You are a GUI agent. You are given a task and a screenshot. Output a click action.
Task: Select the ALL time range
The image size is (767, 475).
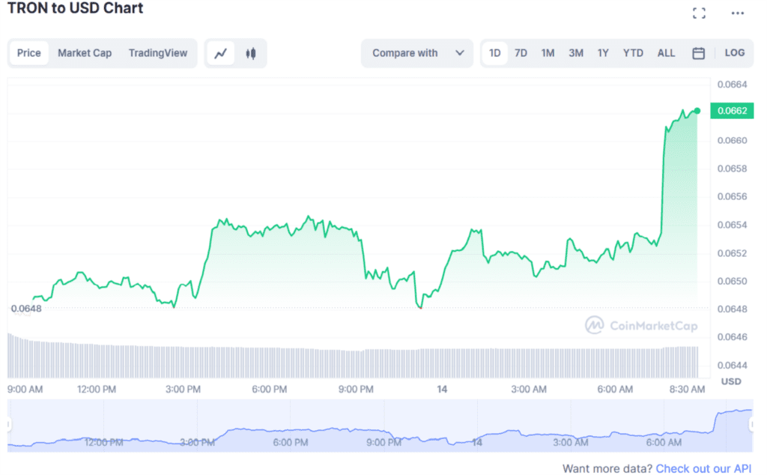coord(666,53)
